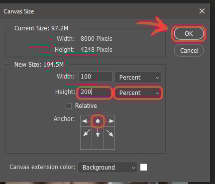
Task: Open the Canvas extension color Background dropdown
Action: pyautogui.click(x=107, y=168)
